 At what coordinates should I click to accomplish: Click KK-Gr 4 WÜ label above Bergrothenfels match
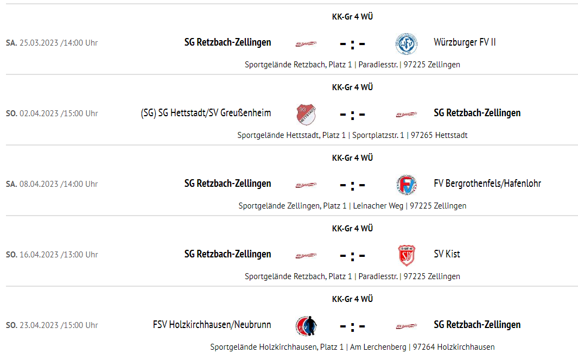click(352, 158)
